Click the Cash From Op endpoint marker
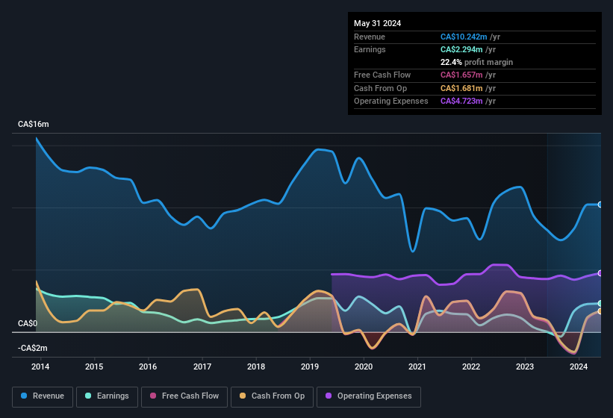 600,311
